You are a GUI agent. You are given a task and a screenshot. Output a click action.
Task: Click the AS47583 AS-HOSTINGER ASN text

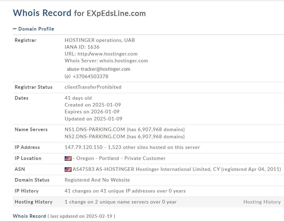(x=177, y=169)
